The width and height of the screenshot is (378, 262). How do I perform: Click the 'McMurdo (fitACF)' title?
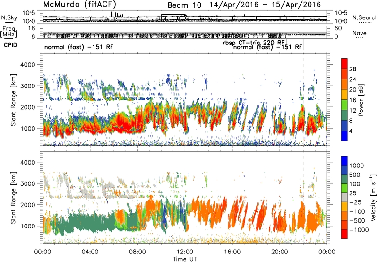[79, 4]
